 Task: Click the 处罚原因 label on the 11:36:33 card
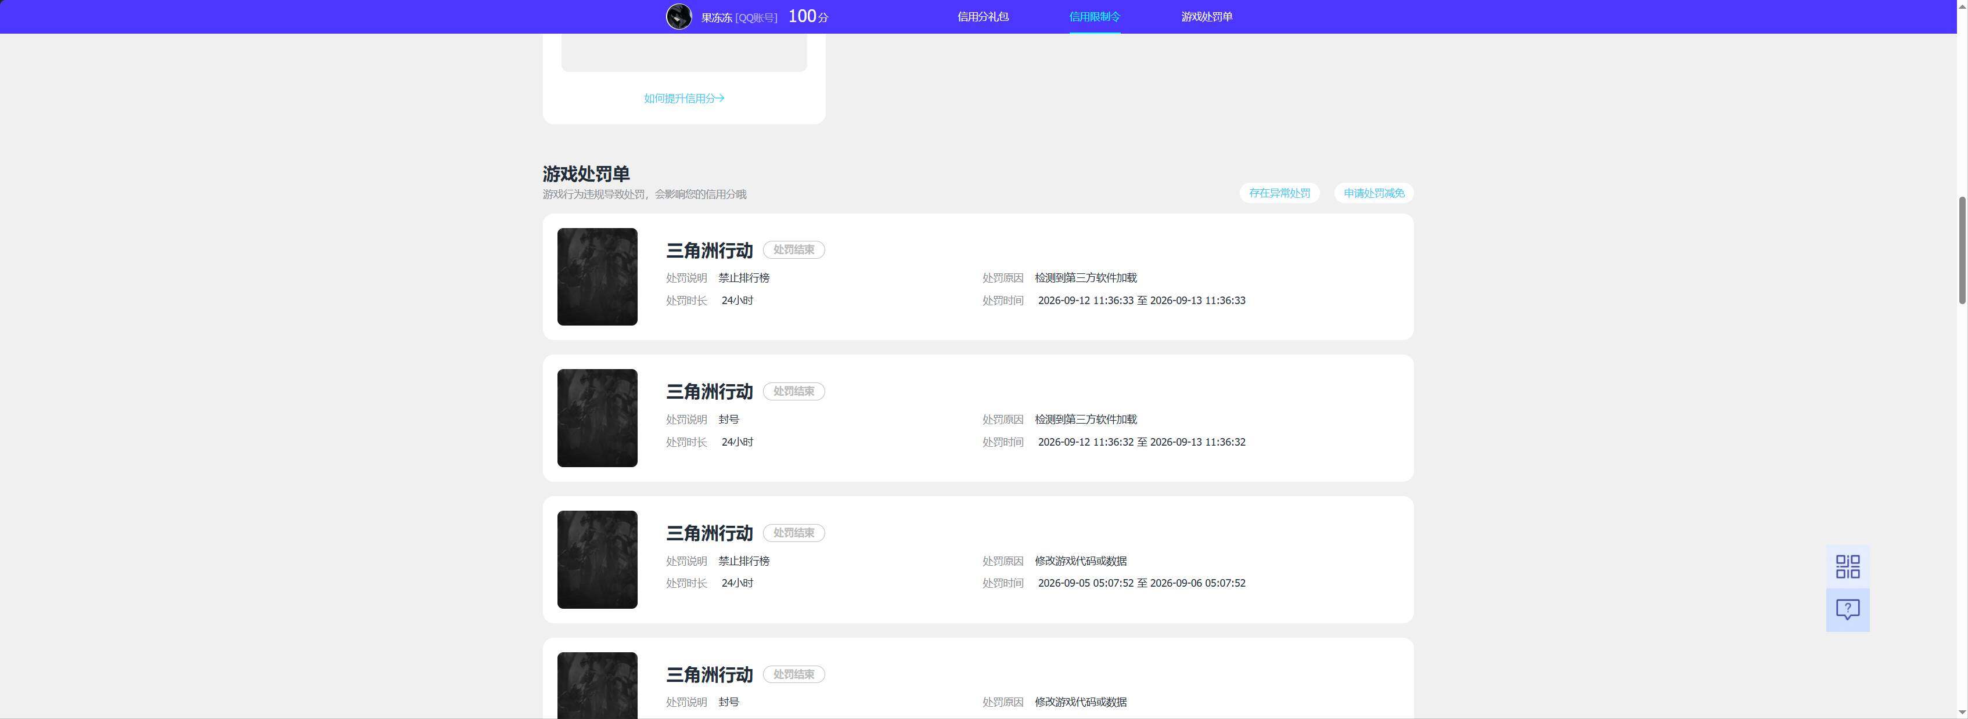coord(1002,278)
